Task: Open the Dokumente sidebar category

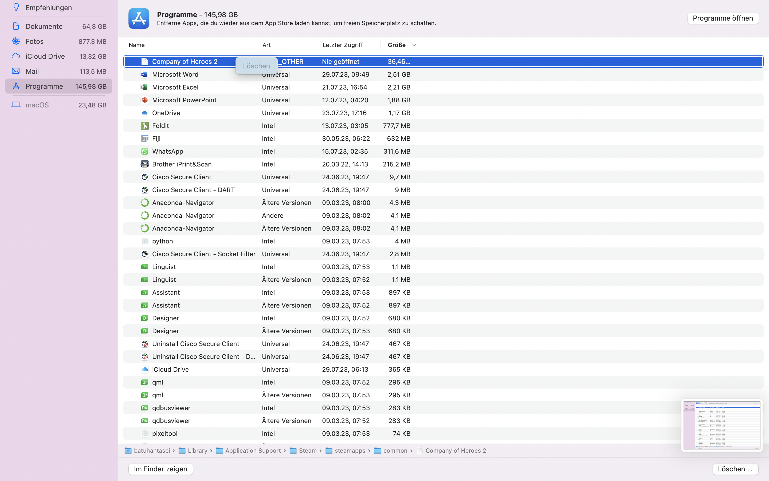Action: click(44, 26)
